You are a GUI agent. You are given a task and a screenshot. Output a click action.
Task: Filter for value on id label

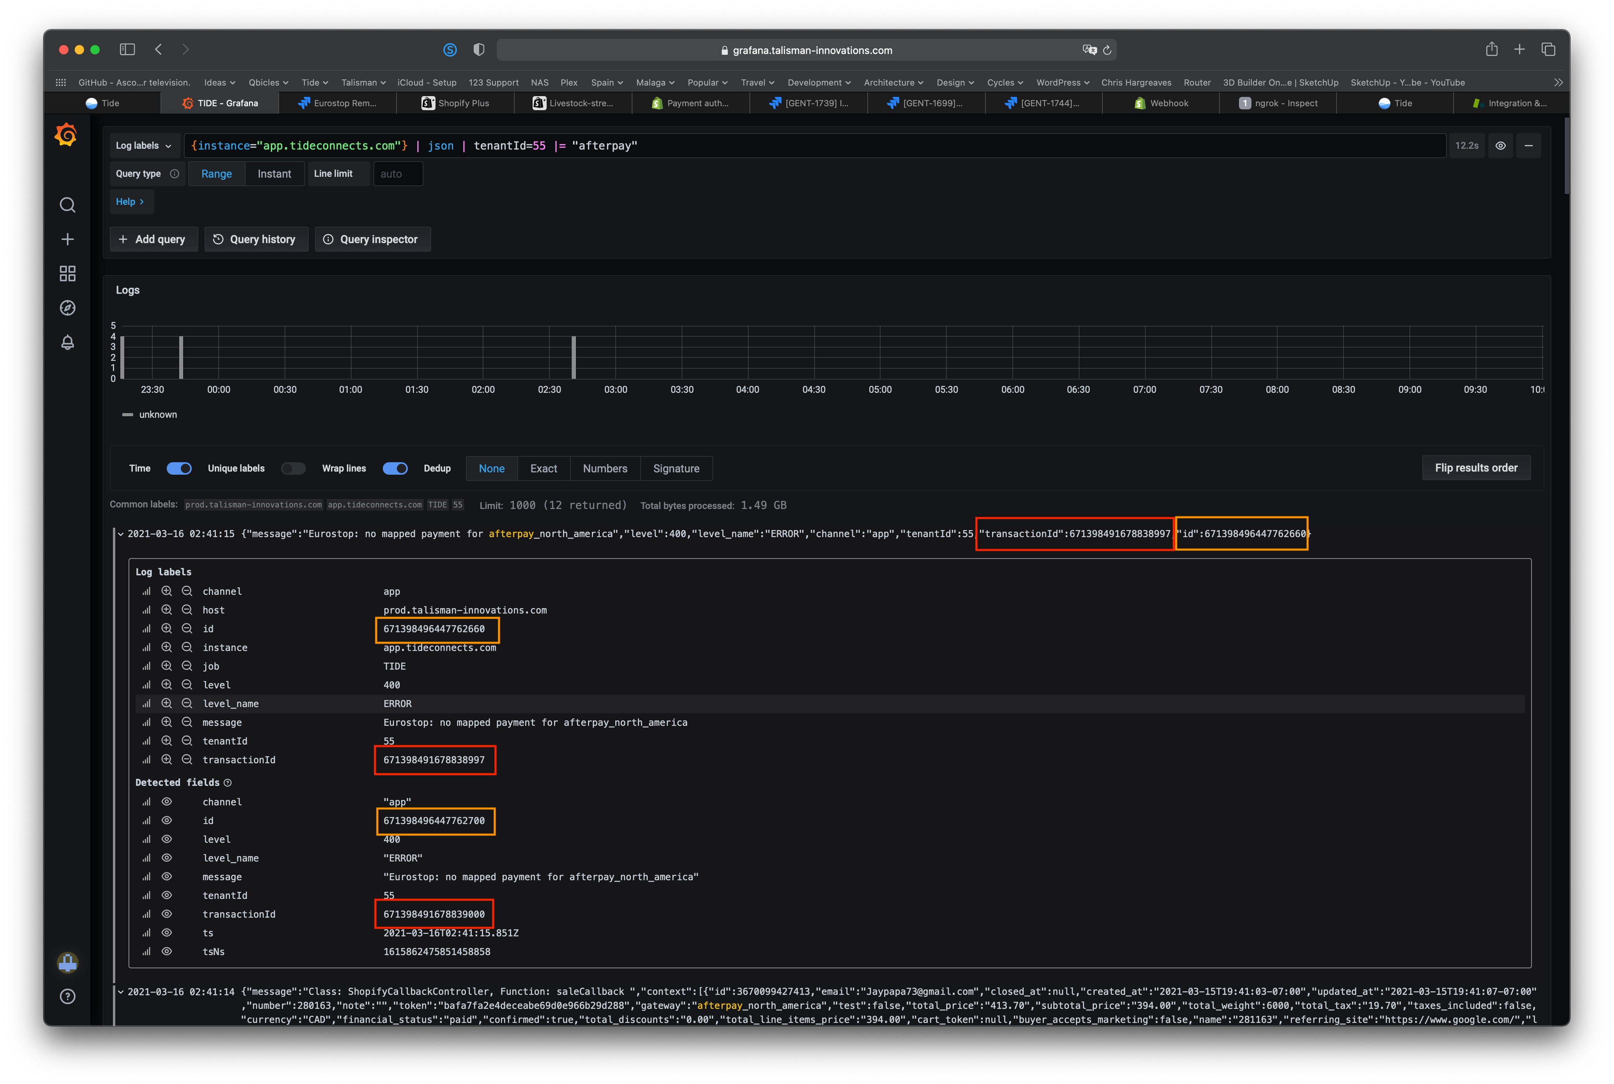[167, 628]
